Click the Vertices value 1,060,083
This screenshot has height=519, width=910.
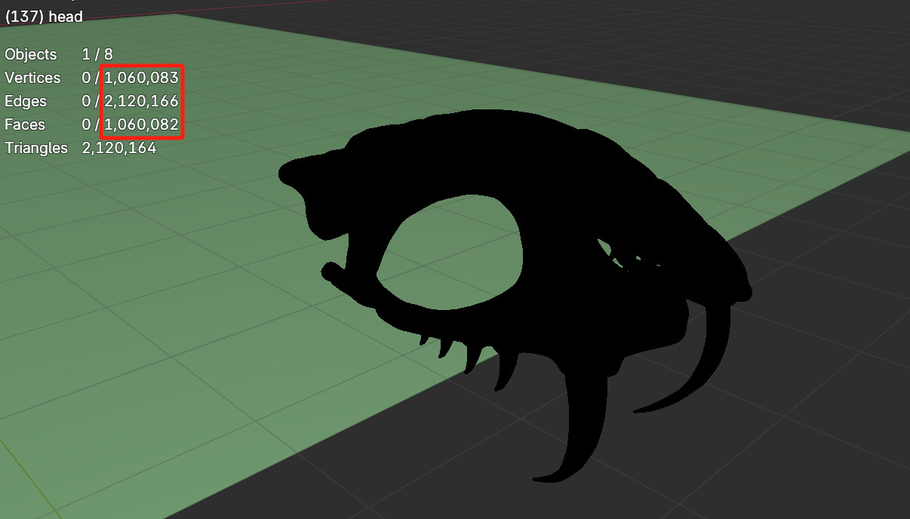[x=142, y=78]
